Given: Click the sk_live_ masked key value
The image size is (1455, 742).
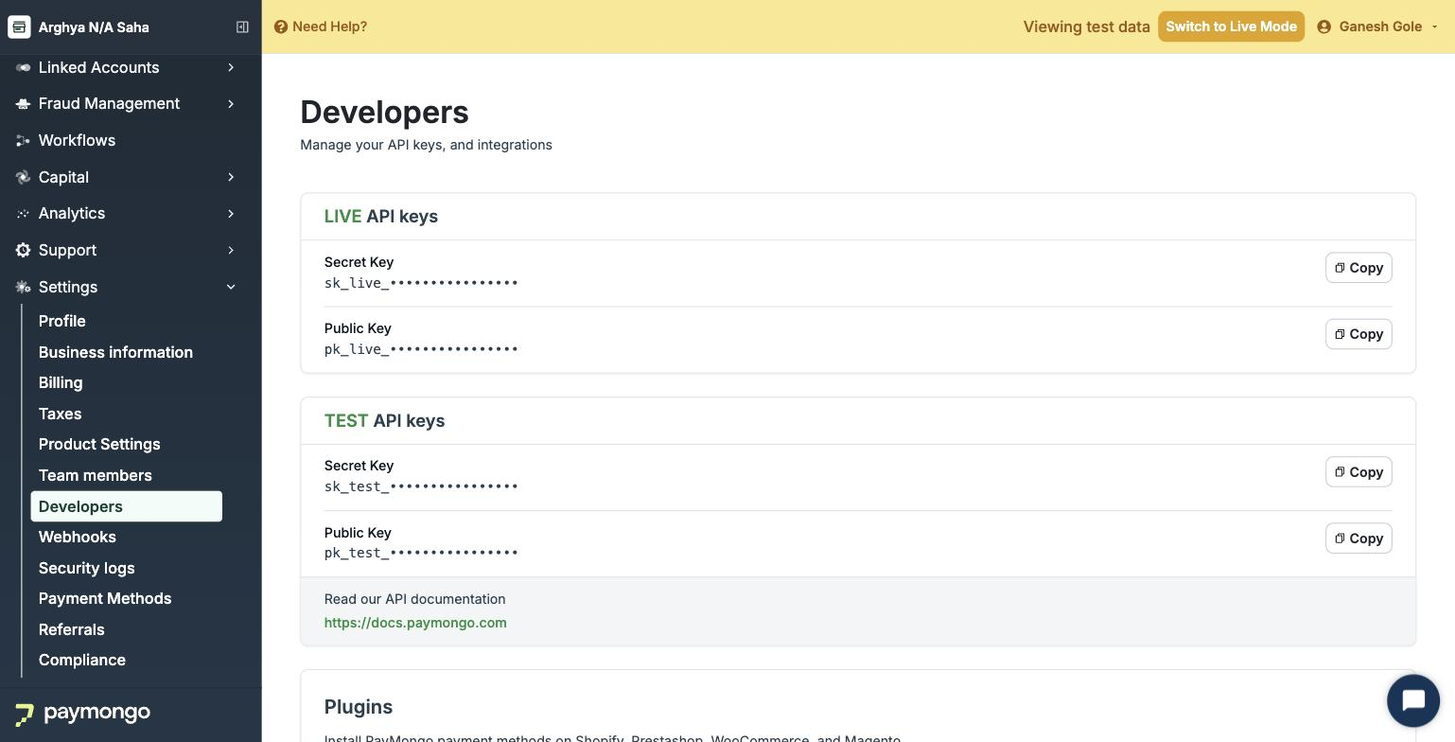Looking at the screenshot, I should point(421,283).
